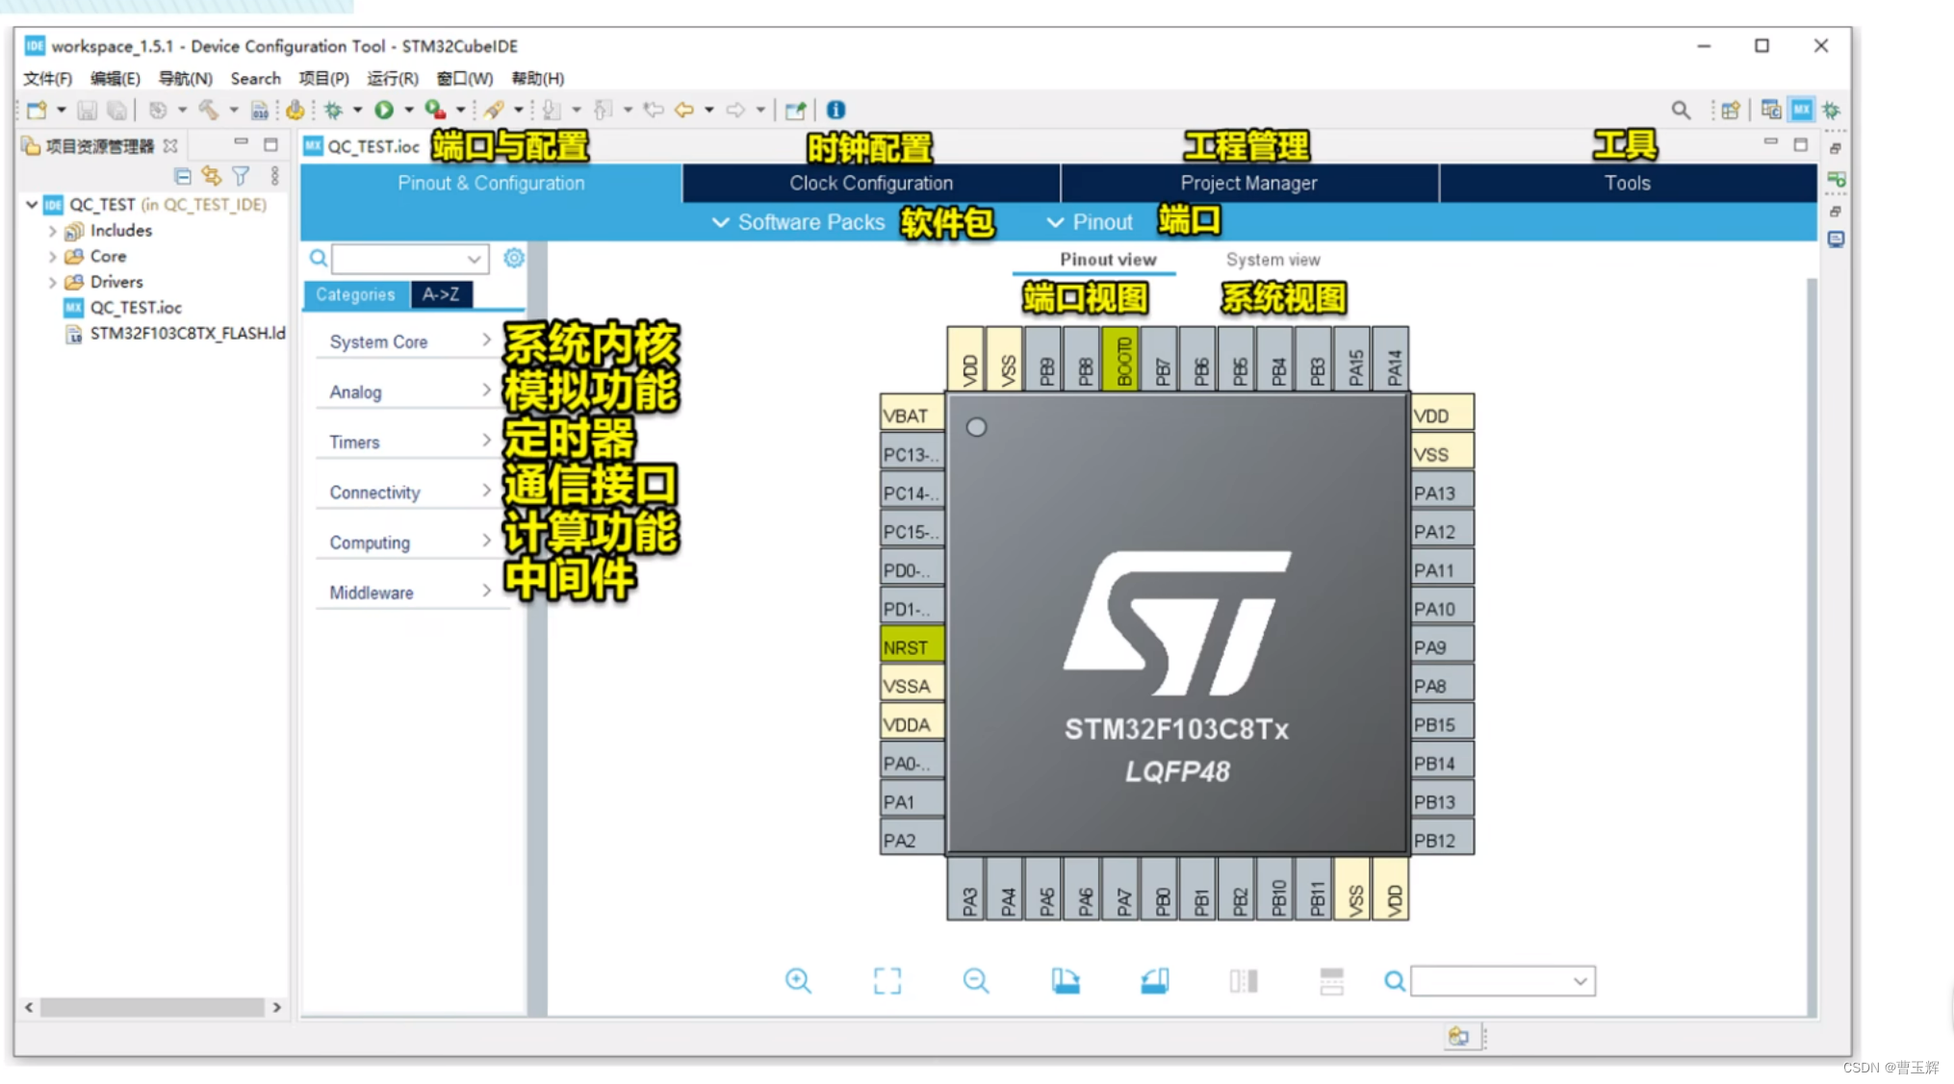Select the Pinout & Configuration tab
The image size is (1954, 1084).
[491, 183]
